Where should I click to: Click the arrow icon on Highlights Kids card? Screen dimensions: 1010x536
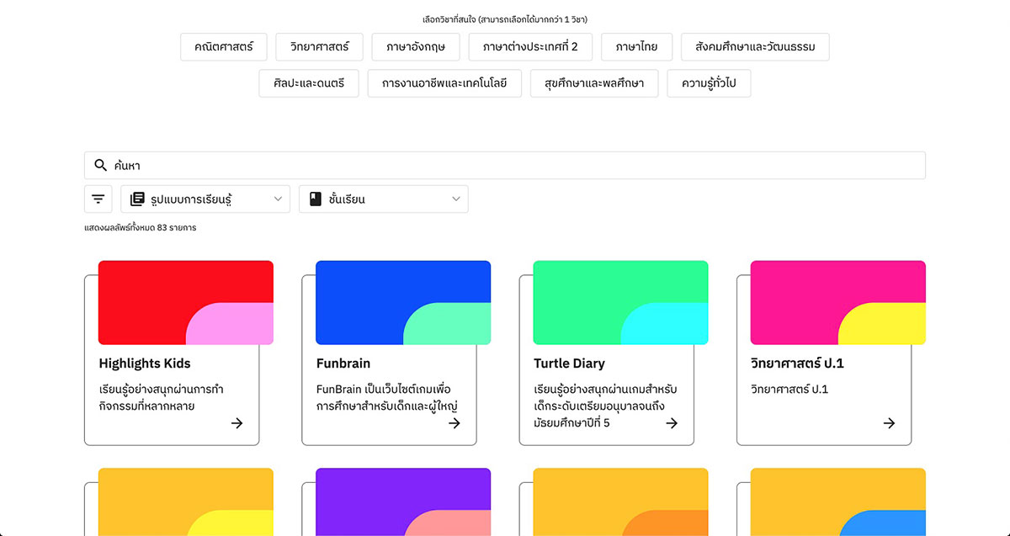[237, 423]
